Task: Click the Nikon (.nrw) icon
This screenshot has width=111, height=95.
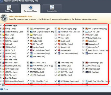Action: coord(31,35)
